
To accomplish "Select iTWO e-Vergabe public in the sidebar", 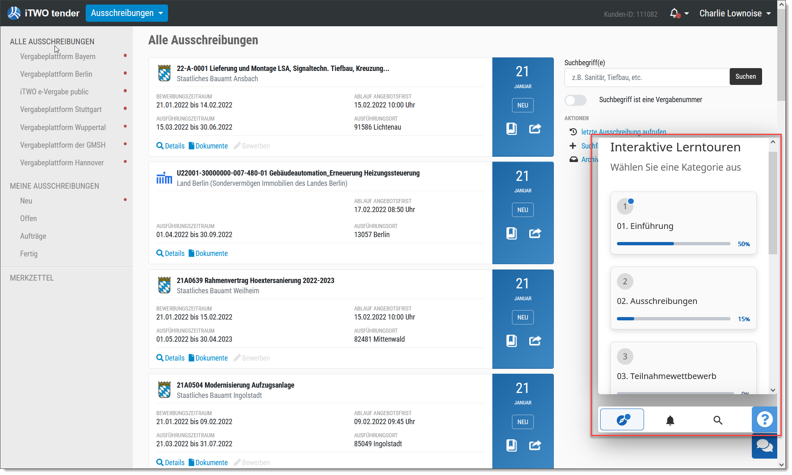I will [54, 91].
